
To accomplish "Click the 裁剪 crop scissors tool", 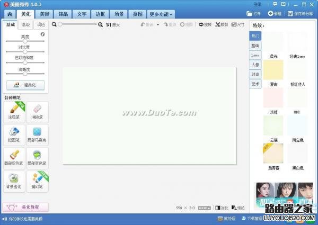I will click(x=222, y=24).
